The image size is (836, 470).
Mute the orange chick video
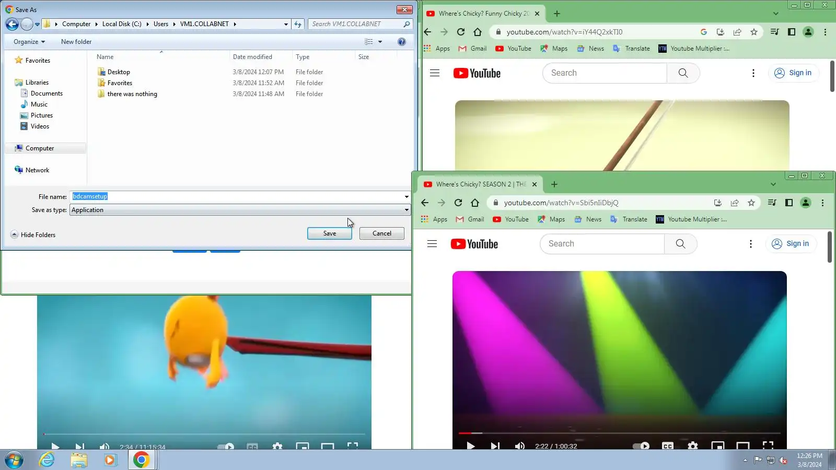[x=104, y=446]
